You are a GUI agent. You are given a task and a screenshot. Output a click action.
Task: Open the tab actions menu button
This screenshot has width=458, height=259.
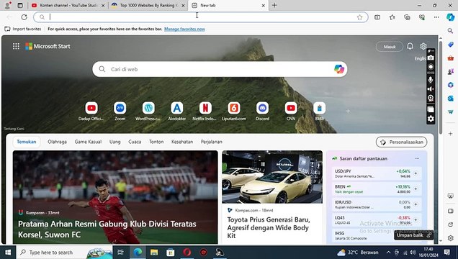point(20,5)
